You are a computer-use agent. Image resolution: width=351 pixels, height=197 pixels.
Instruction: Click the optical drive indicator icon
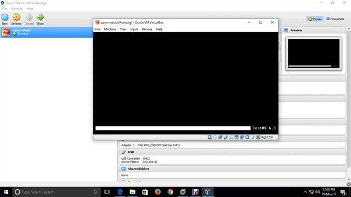click(x=215, y=137)
